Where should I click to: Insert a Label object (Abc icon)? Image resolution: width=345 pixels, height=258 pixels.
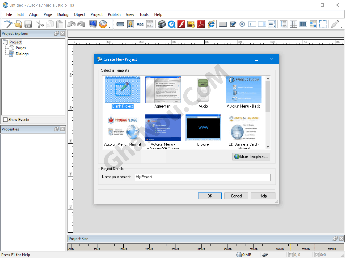tap(140, 24)
